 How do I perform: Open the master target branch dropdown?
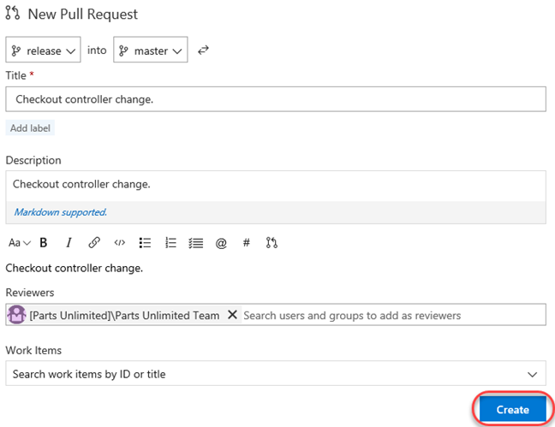point(151,50)
